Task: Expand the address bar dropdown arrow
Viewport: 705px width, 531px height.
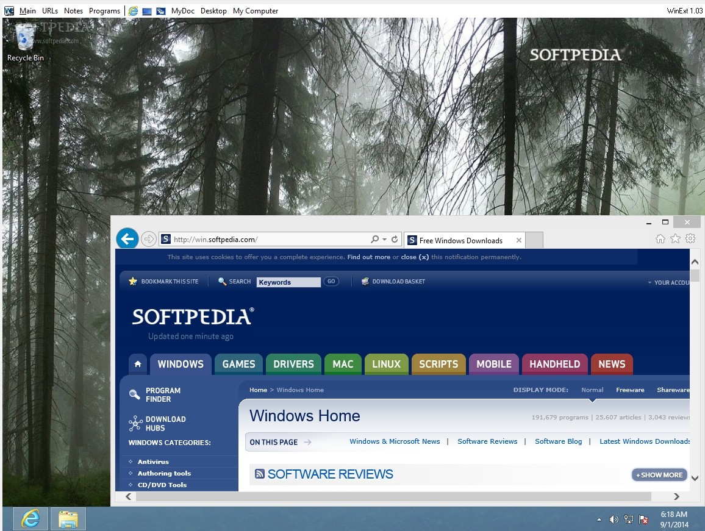Action: 384,240
